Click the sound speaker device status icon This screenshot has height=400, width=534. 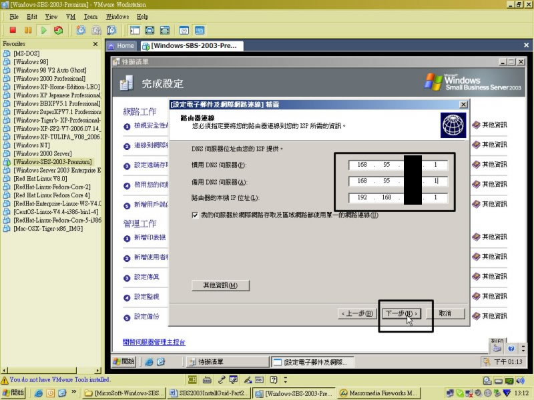coord(520,381)
